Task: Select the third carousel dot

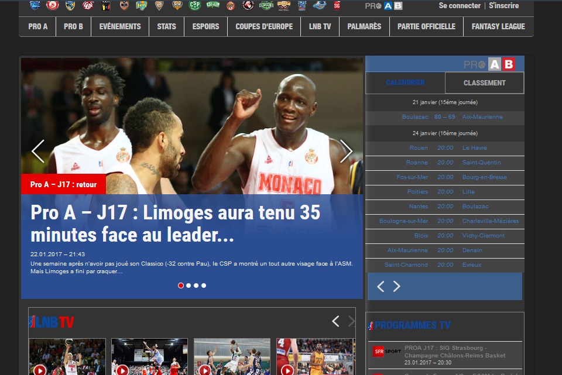Action: [196, 285]
